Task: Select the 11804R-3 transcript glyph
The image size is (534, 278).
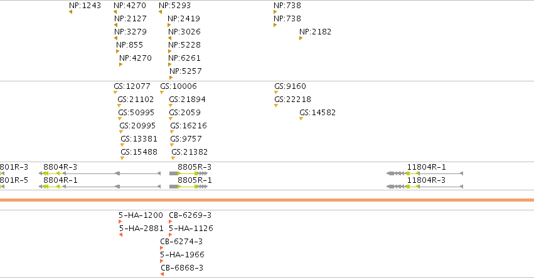Action: pos(425,187)
